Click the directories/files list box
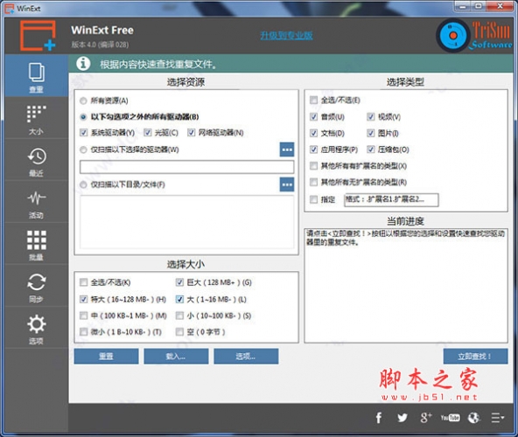 (x=186, y=221)
